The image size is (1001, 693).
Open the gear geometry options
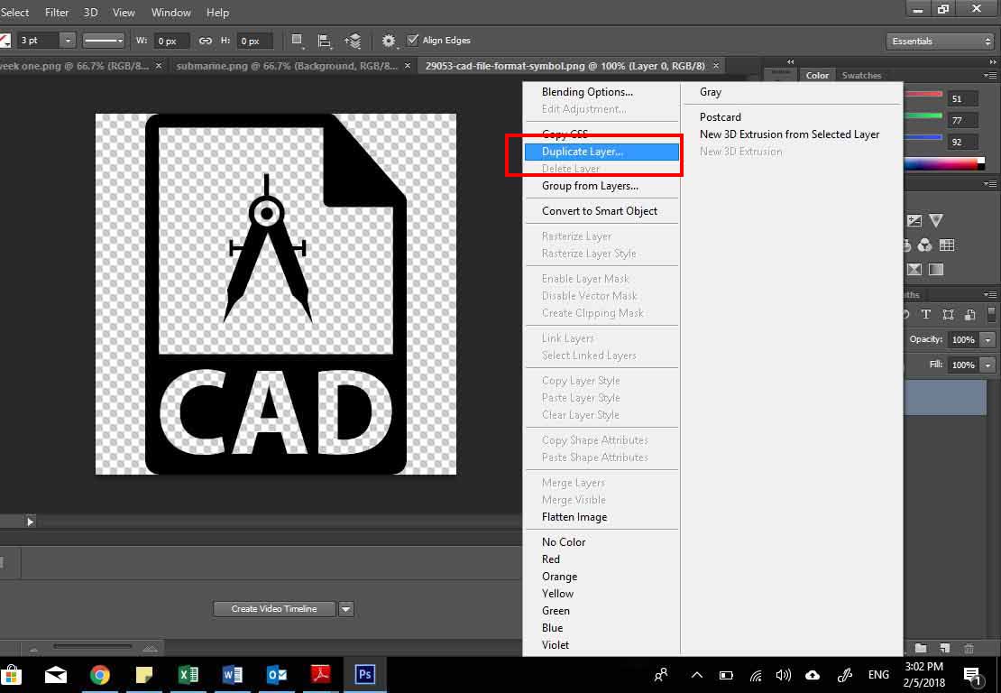[x=388, y=41]
